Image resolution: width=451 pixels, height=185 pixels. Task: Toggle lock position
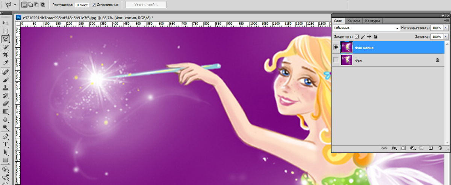tap(369, 37)
